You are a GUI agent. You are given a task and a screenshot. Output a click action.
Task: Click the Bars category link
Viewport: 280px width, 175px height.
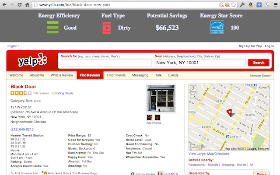click(29, 101)
